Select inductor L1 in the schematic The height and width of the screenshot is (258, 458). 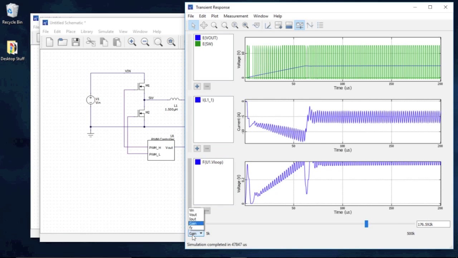tap(174, 99)
